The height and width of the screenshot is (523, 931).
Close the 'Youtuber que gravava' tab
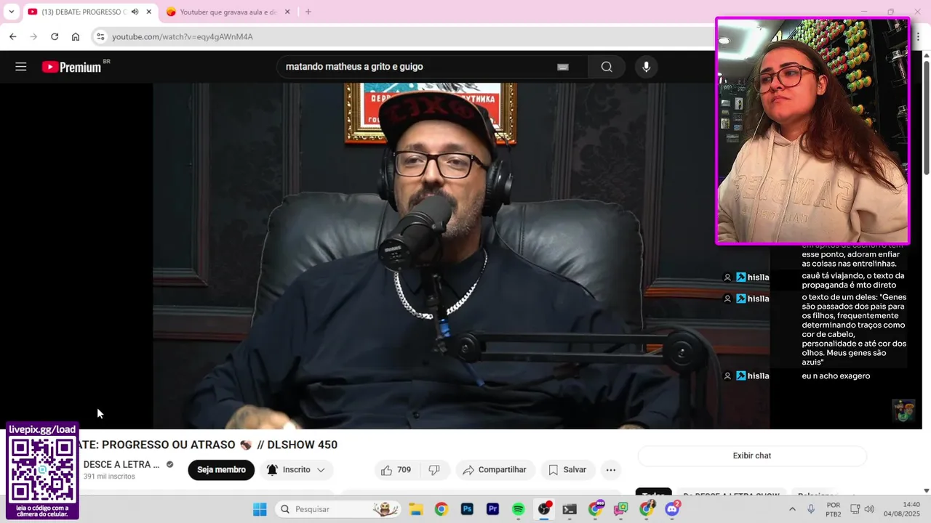[x=287, y=12]
